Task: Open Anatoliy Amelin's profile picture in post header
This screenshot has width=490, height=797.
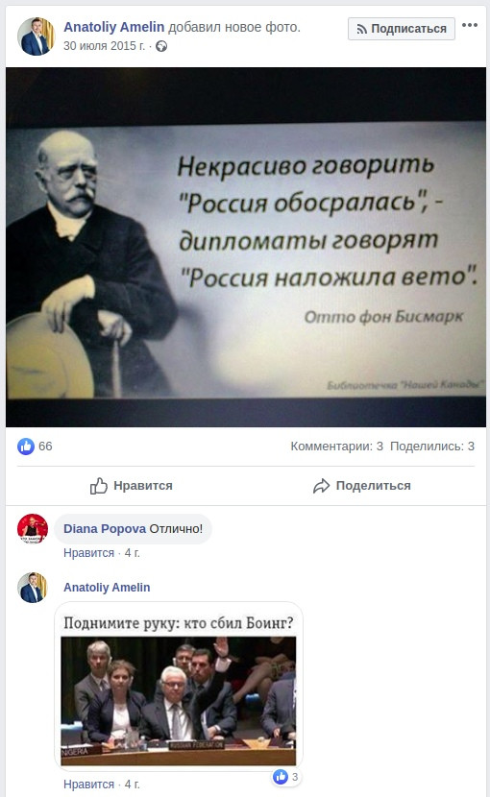Action: click(x=37, y=36)
